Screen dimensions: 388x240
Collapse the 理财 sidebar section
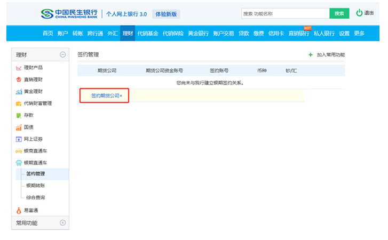point(62,54)
